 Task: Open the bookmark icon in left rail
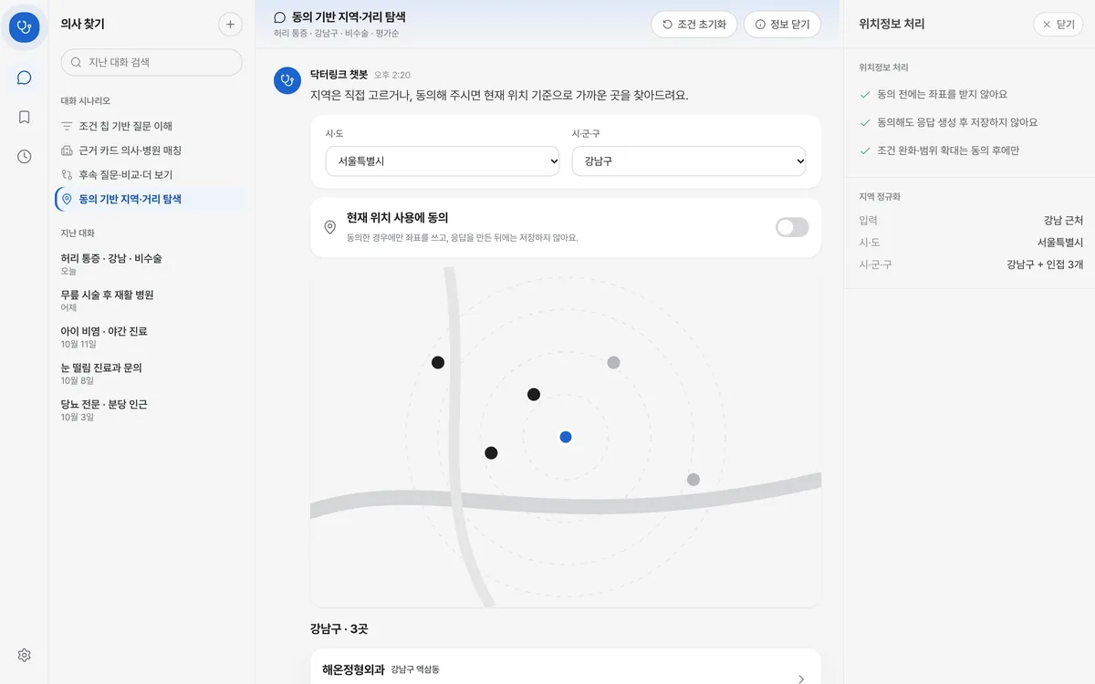(x=24, y=117)
